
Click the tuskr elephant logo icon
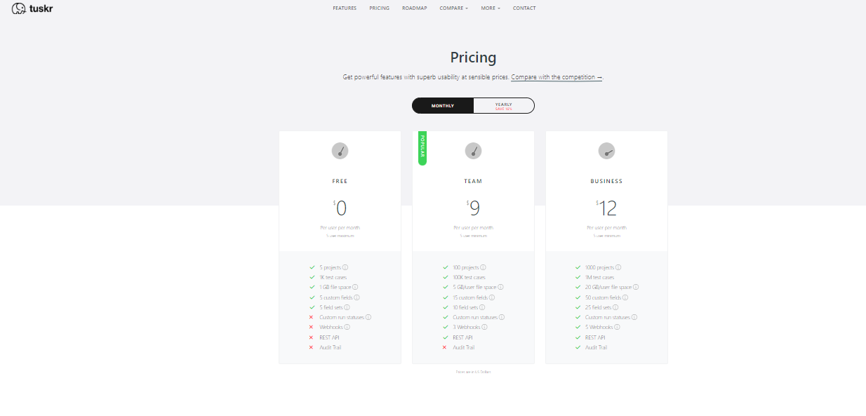19,8
